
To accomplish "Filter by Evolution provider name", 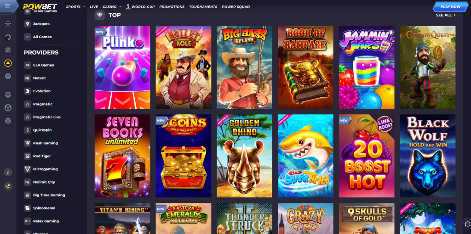I will pyautogui.click(x=42, y=91).
